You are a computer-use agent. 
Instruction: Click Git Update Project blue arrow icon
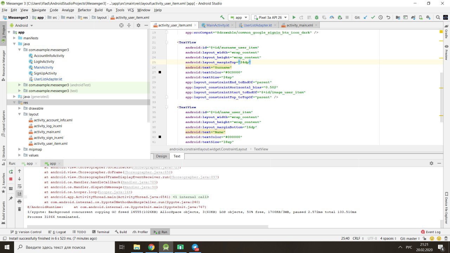tap(365, 17)
